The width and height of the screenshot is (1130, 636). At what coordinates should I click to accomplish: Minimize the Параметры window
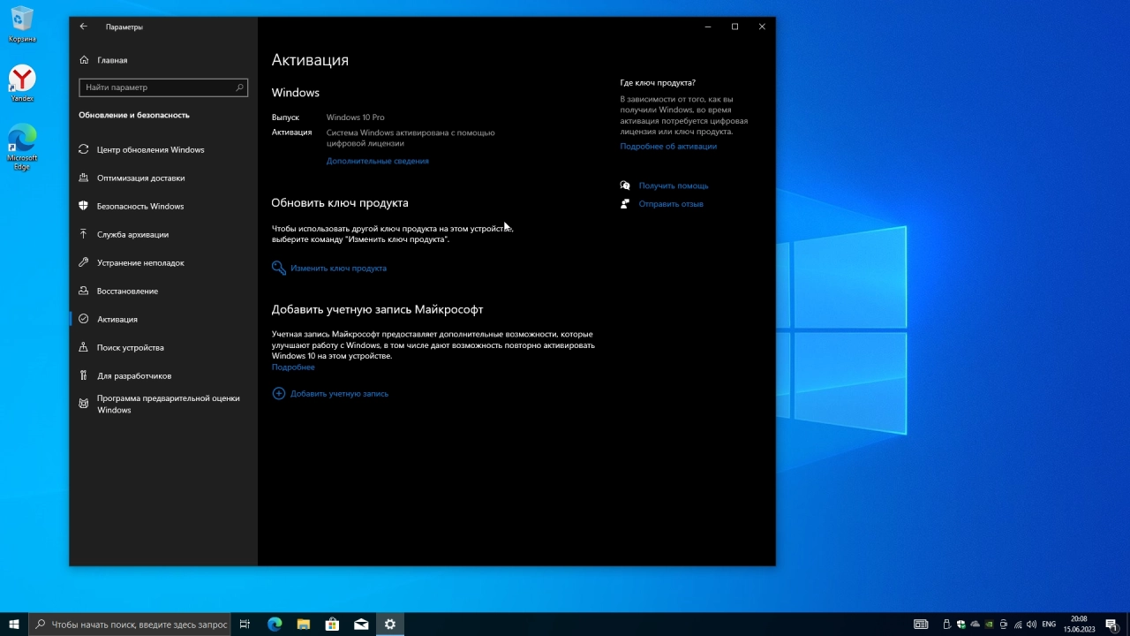708,26
